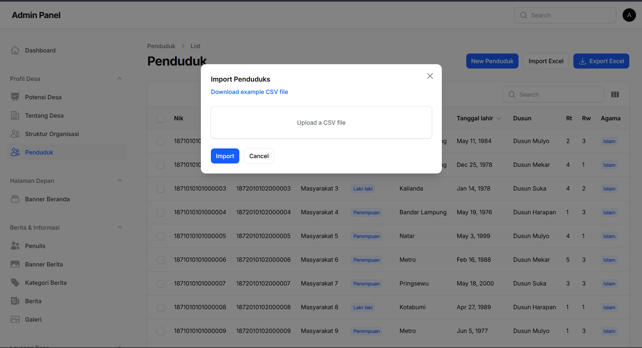Open user avatar menu labeled A
642x348 pixels.
629,15
